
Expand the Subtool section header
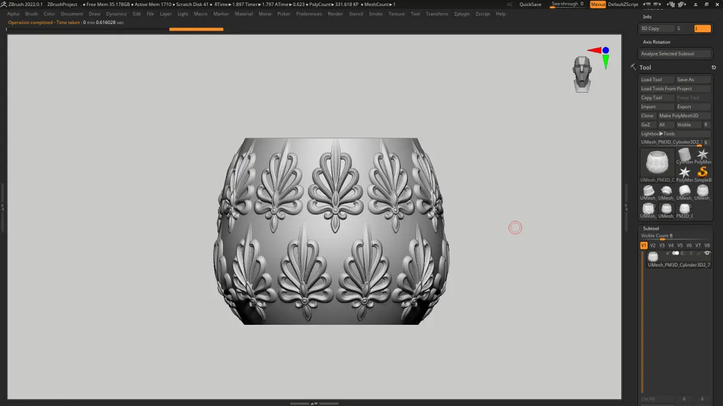tap(651, 229)
